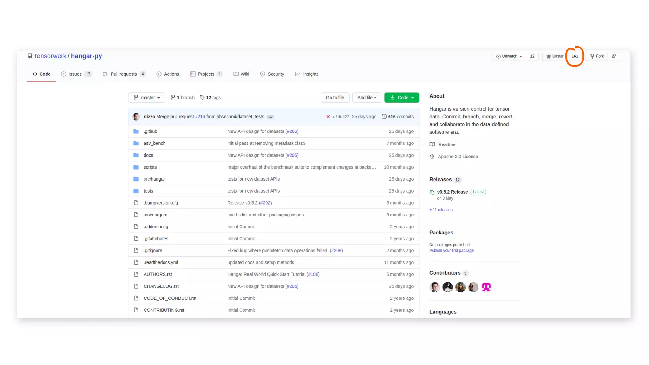Open the 161 stargazers count

575,56
